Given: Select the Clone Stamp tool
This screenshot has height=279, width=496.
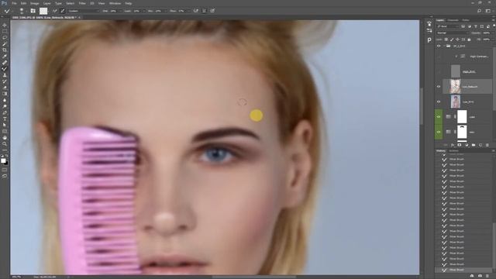Looking at the screenshot, I should (5, 75).
